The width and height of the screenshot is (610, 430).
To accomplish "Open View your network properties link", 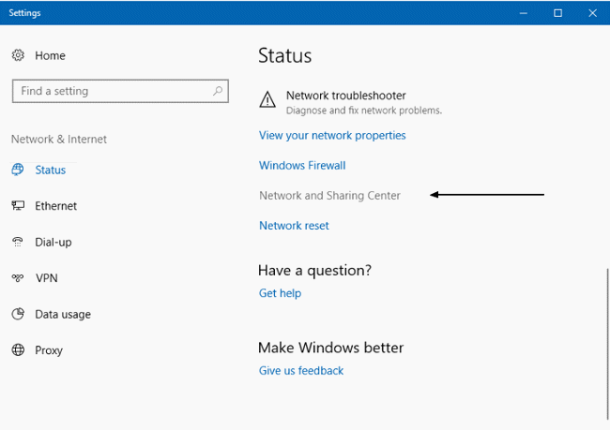I will click(332, 136).
